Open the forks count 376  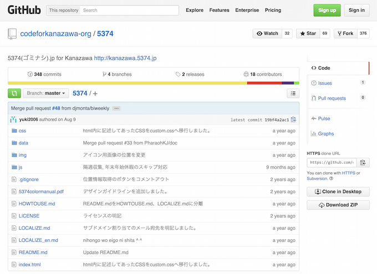click(x=363, y=33)
